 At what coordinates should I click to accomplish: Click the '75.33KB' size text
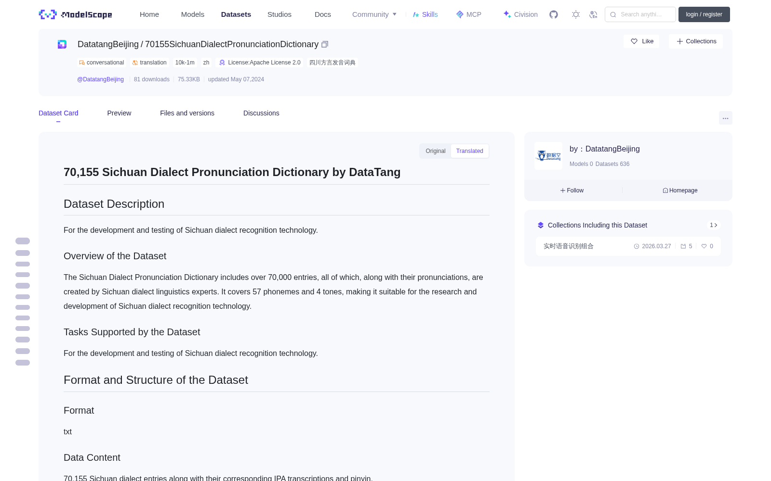click(x=189, y=79)
